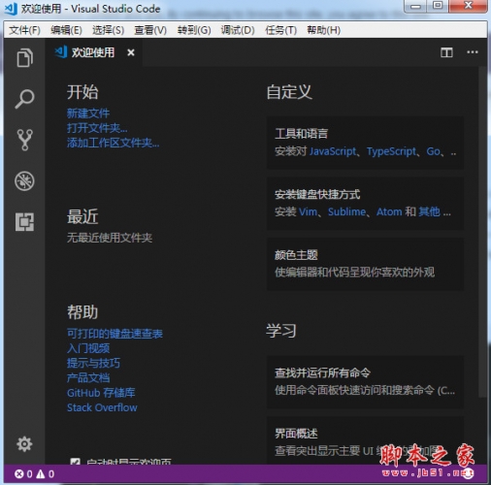491x485 pixels.
Task: Open the 颜色主题 card
Action: (x=365, y=264)
